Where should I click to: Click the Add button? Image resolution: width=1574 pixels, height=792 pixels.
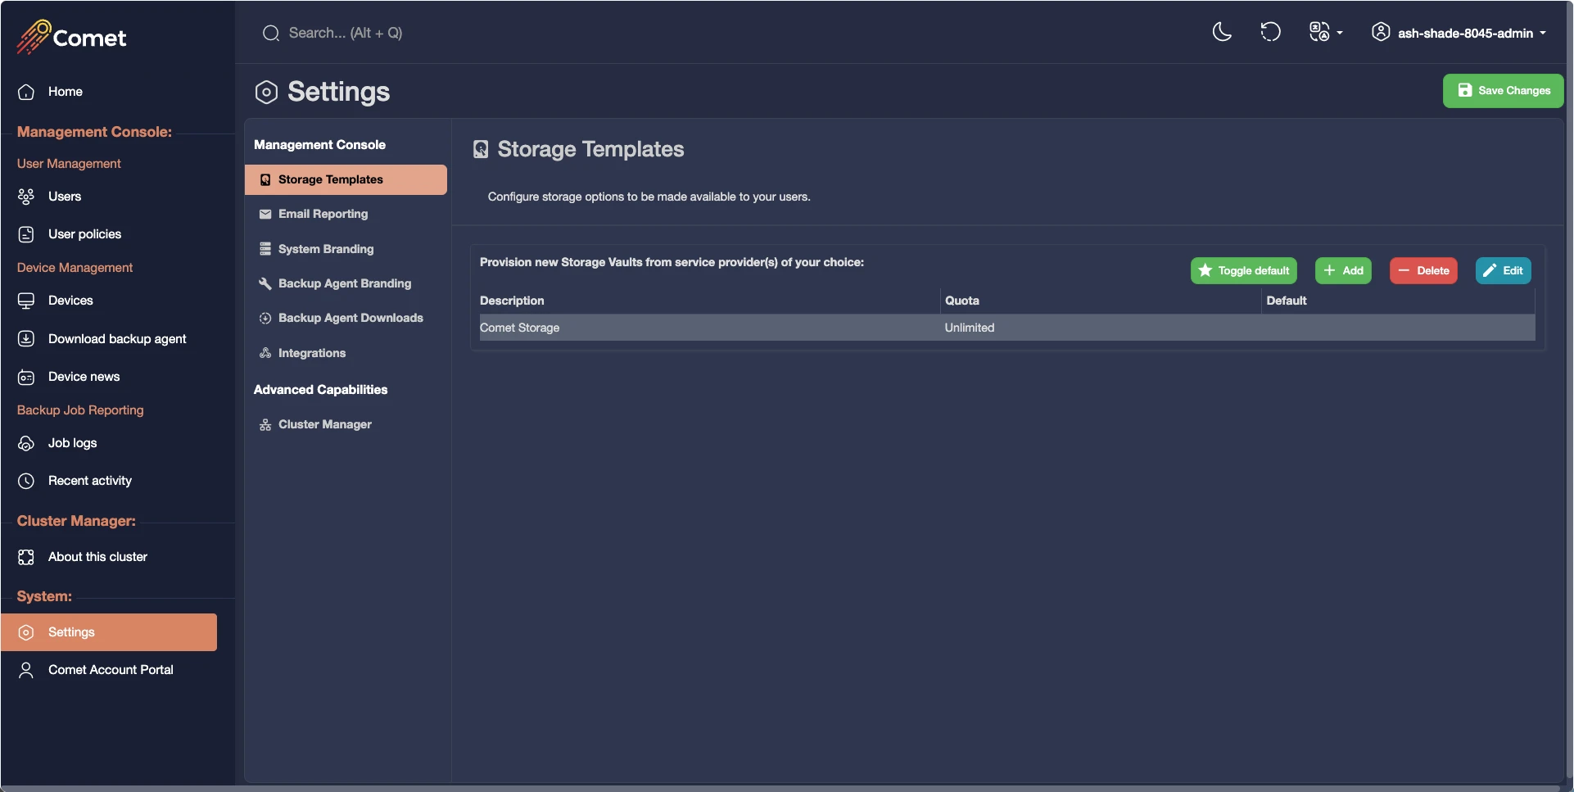[x=1343, y=271]
